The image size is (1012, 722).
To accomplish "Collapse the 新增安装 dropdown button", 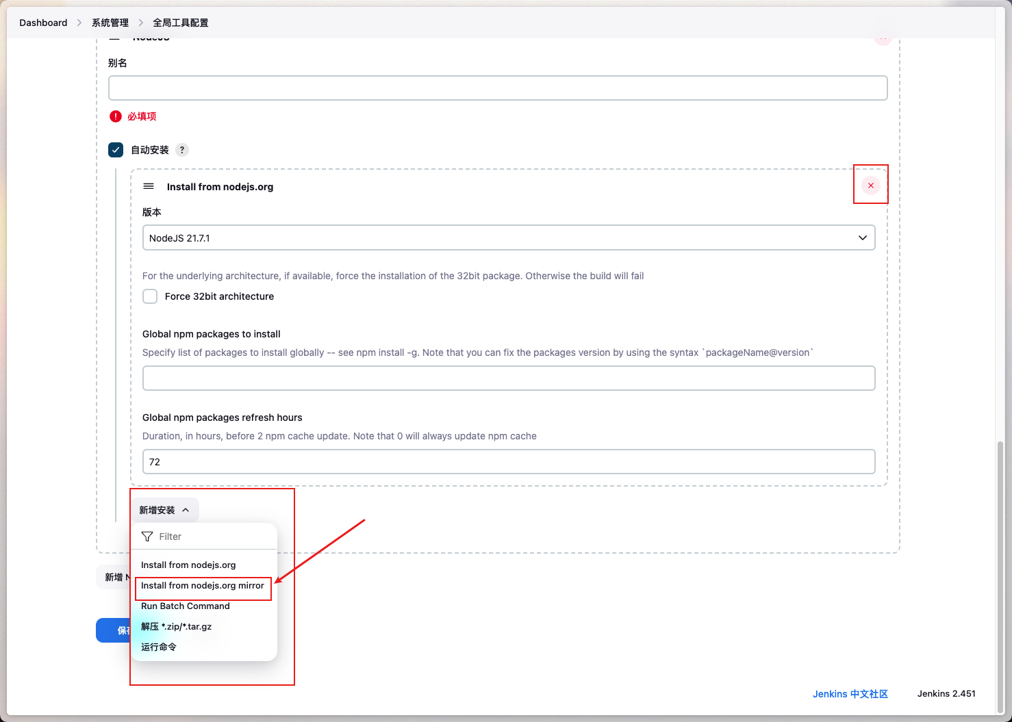I will coord(164,510).
